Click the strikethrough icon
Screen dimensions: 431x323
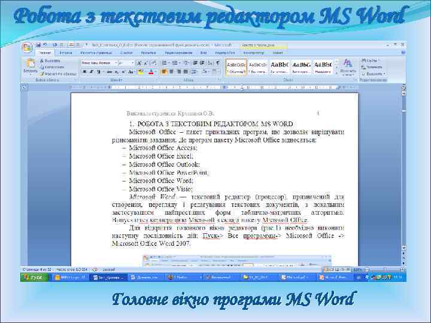coord(110,72)
